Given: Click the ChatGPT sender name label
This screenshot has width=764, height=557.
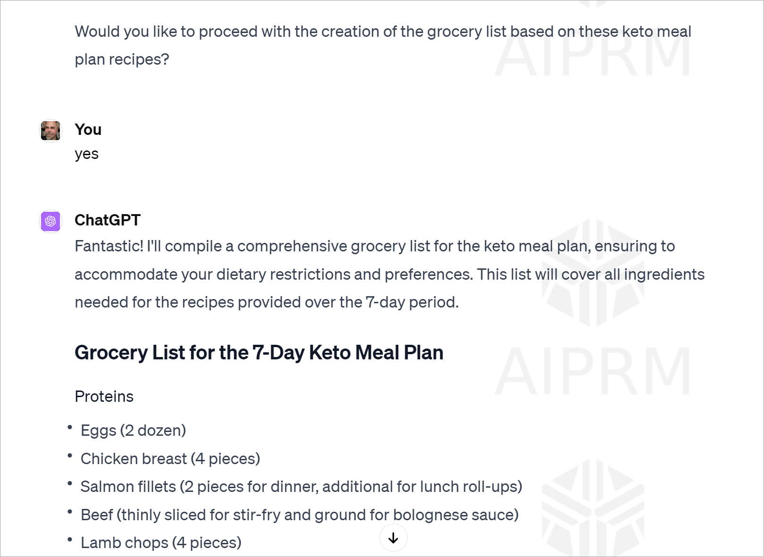Looking at the screenshot, I should point(108,220).
